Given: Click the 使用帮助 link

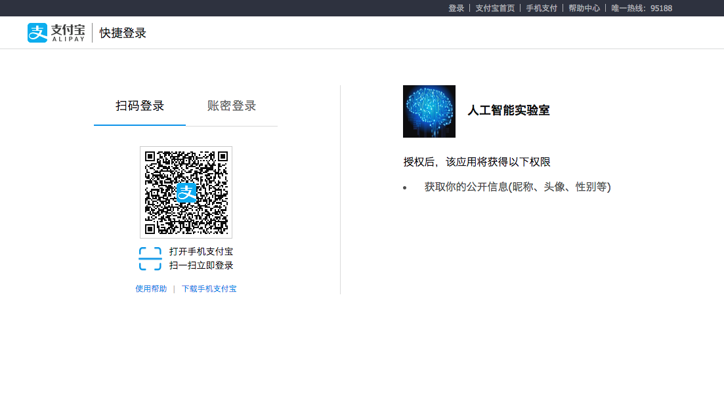Looking at the screenshot, I should [151, 289].
